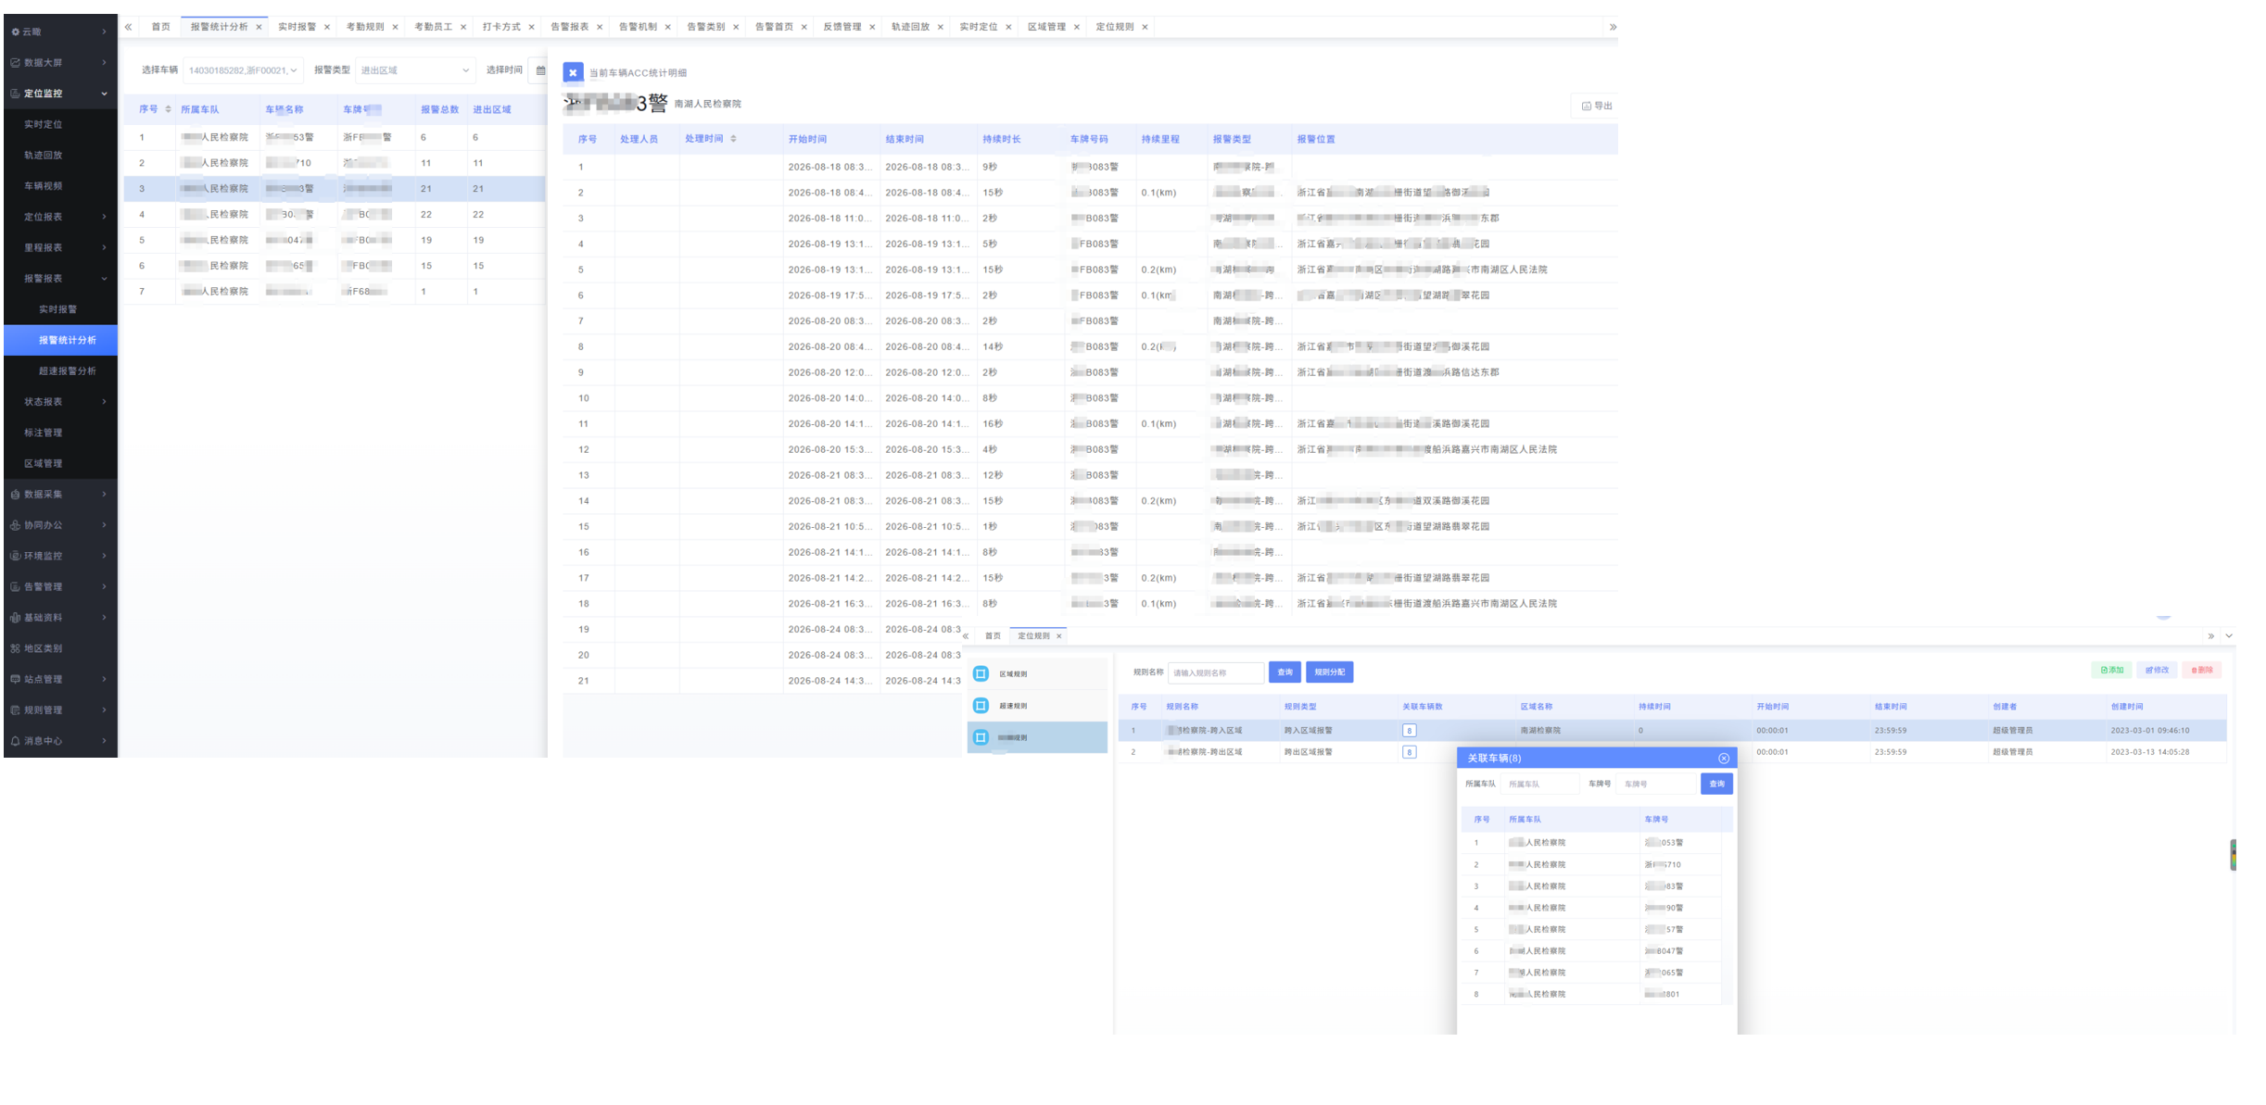Click 查询 inside the 关联车辆 dialog
This screenshot has width=2266, height=1105.
pos(1716,784)
